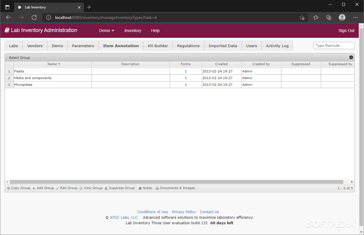Click the Lab Inventory book logo icon
This screenshot has height=235, width=364.
pos(7,30)
